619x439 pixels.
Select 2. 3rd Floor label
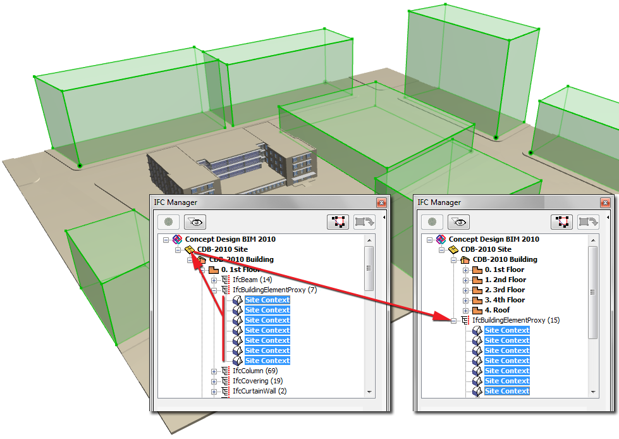click(505, 290)
